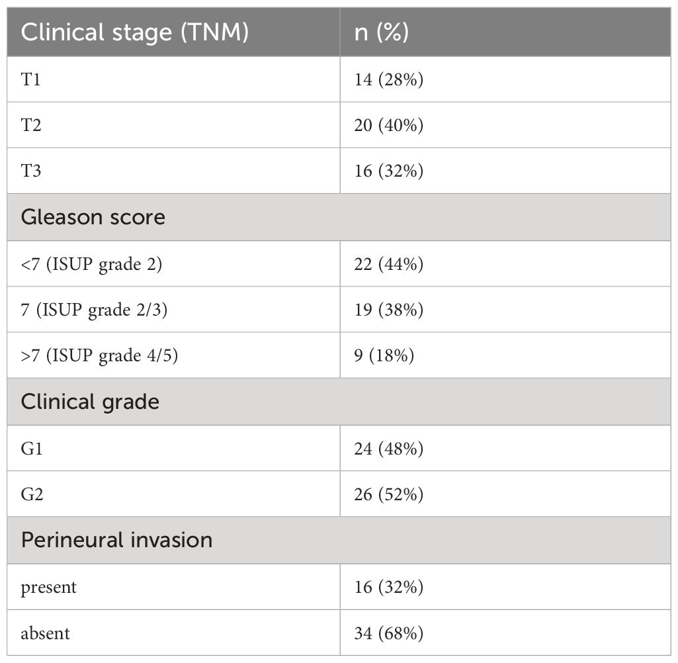The image size is (678, 663).
Task: Select the Perineural invasion section header
Action: [339, 540]
